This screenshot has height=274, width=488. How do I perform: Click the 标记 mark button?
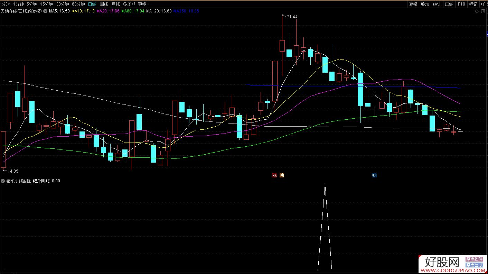[473, 4]
